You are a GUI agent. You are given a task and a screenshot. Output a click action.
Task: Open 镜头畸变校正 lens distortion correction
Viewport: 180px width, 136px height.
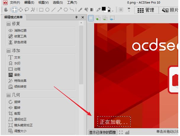(x=20, y=125)
